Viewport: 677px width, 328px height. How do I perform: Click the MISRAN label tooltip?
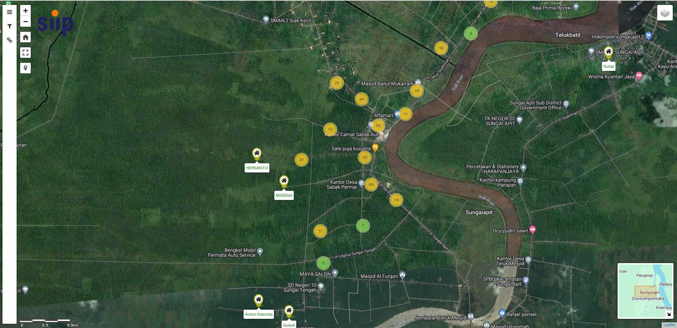pos(284,195)
